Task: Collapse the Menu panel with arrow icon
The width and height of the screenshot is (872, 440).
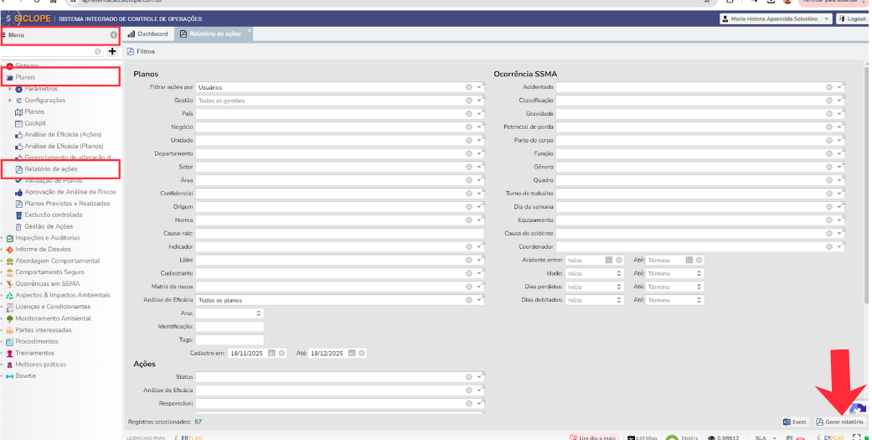Action: (113, 34)
